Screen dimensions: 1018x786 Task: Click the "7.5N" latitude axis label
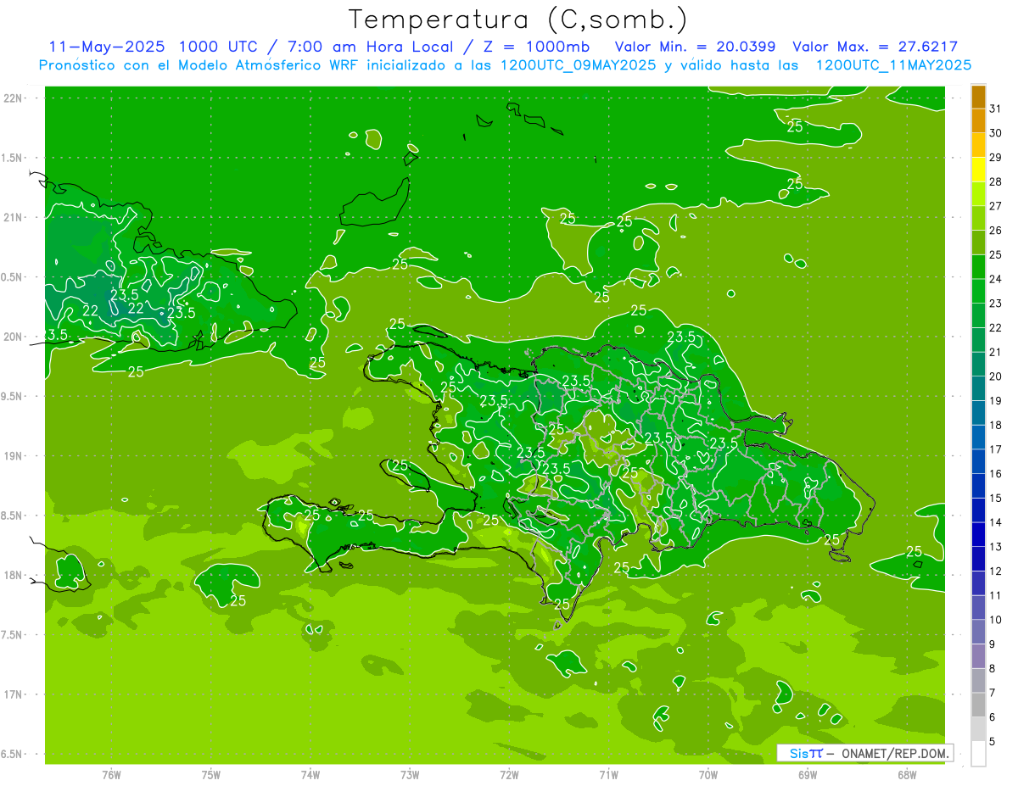coord(13,635)
